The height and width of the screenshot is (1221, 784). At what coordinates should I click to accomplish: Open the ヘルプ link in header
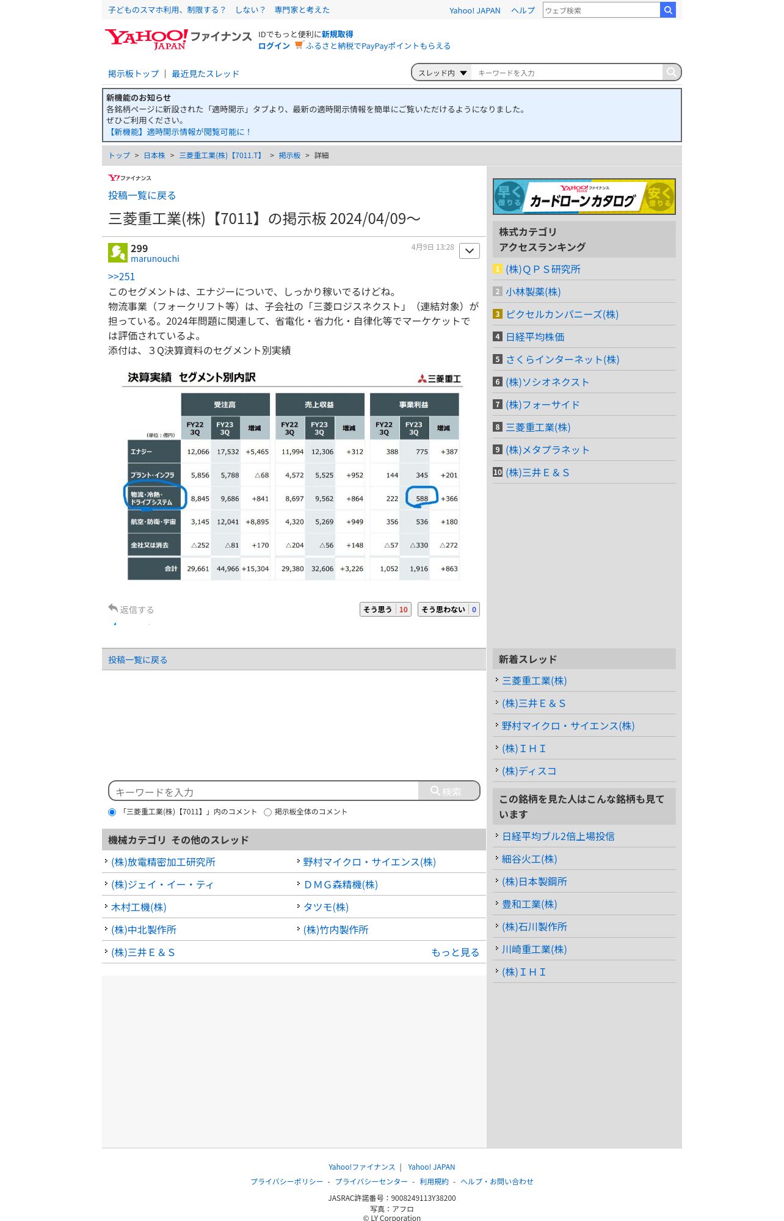point(523,10)
